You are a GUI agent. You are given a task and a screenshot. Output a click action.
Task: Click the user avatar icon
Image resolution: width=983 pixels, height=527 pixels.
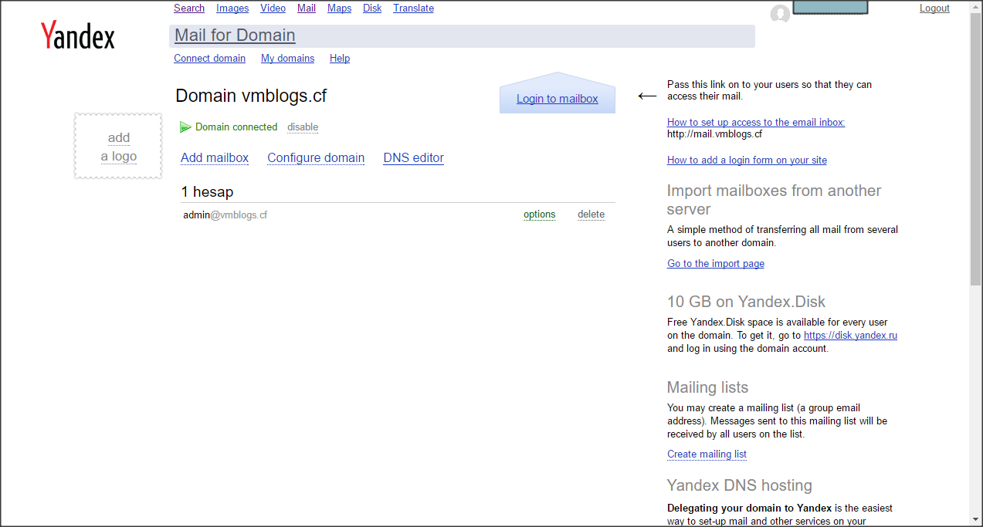(x=780, y=13)
